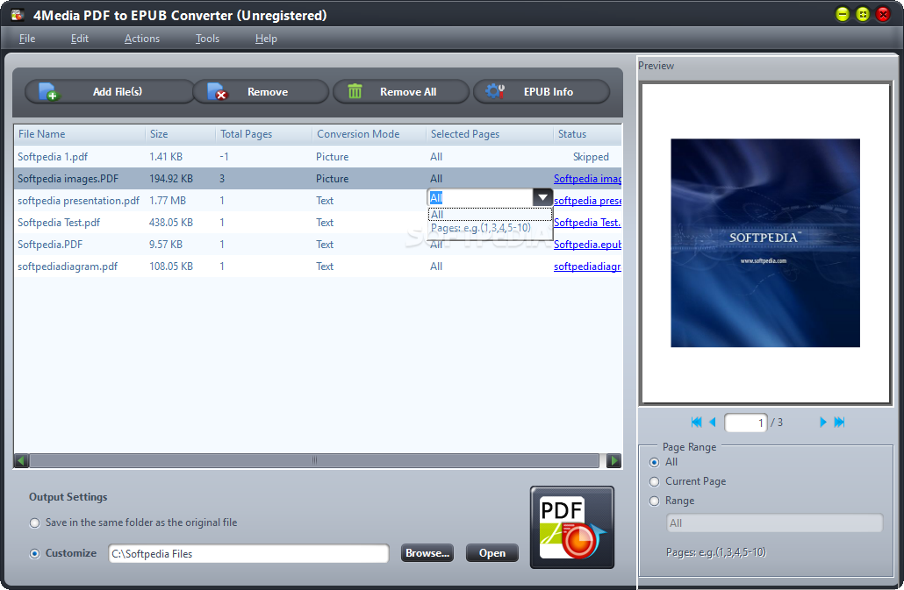The width and height of the screenshot is (904, 590).
Task: Open the 'softpedia prese' status link
Action: point(587,201)
